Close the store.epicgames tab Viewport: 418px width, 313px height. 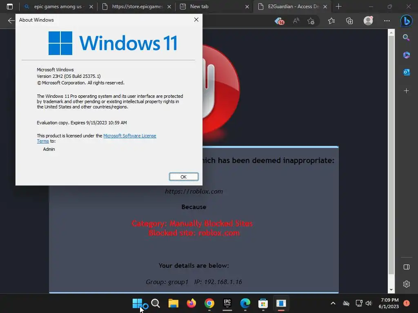(169, 7)
